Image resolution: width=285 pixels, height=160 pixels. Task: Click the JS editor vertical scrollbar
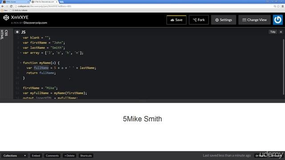(x=283, y=67)
